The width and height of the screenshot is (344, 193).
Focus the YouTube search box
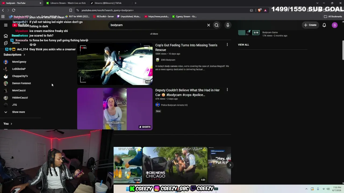click(x=157, y=25)
